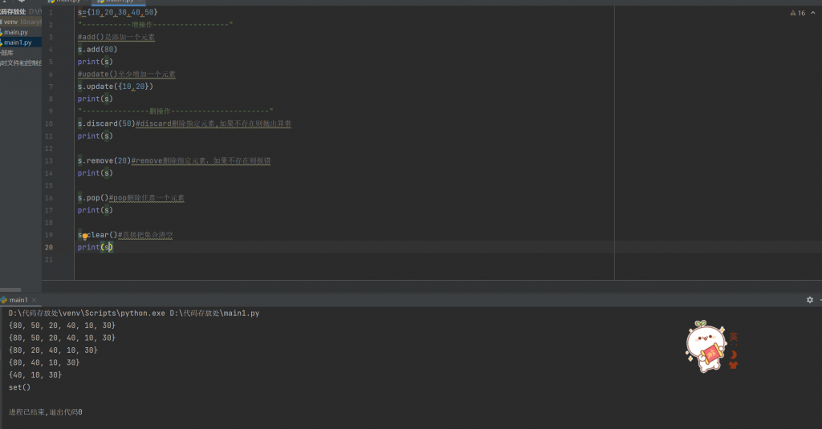Click the cartoon mascot sticker
This screenshot has width=822, height=429.
tap(705, 346)
